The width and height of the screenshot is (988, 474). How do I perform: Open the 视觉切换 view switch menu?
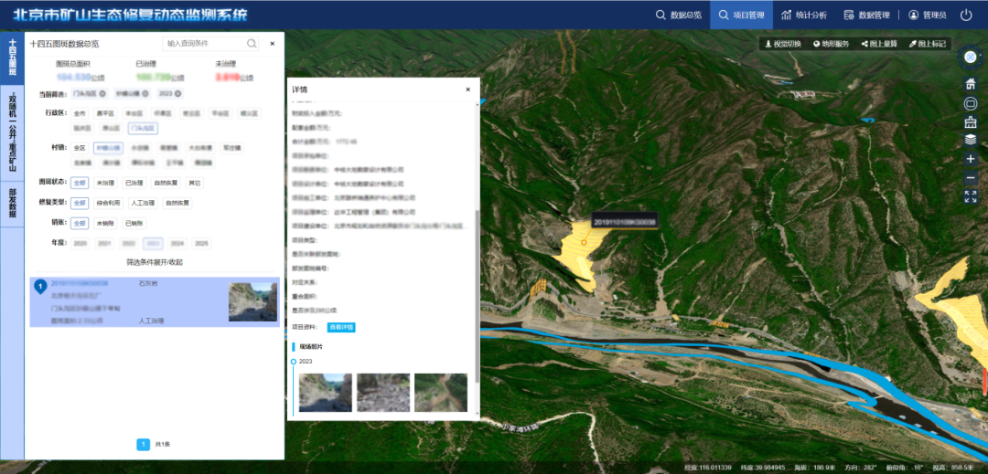(x=783, y=44)
